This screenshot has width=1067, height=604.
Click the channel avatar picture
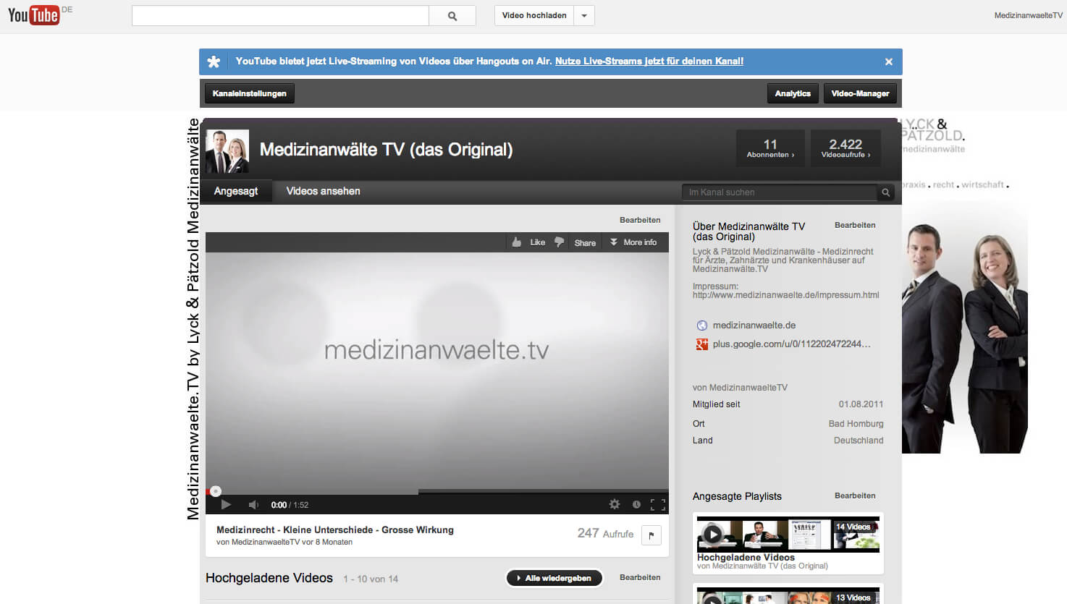[227, 151]
